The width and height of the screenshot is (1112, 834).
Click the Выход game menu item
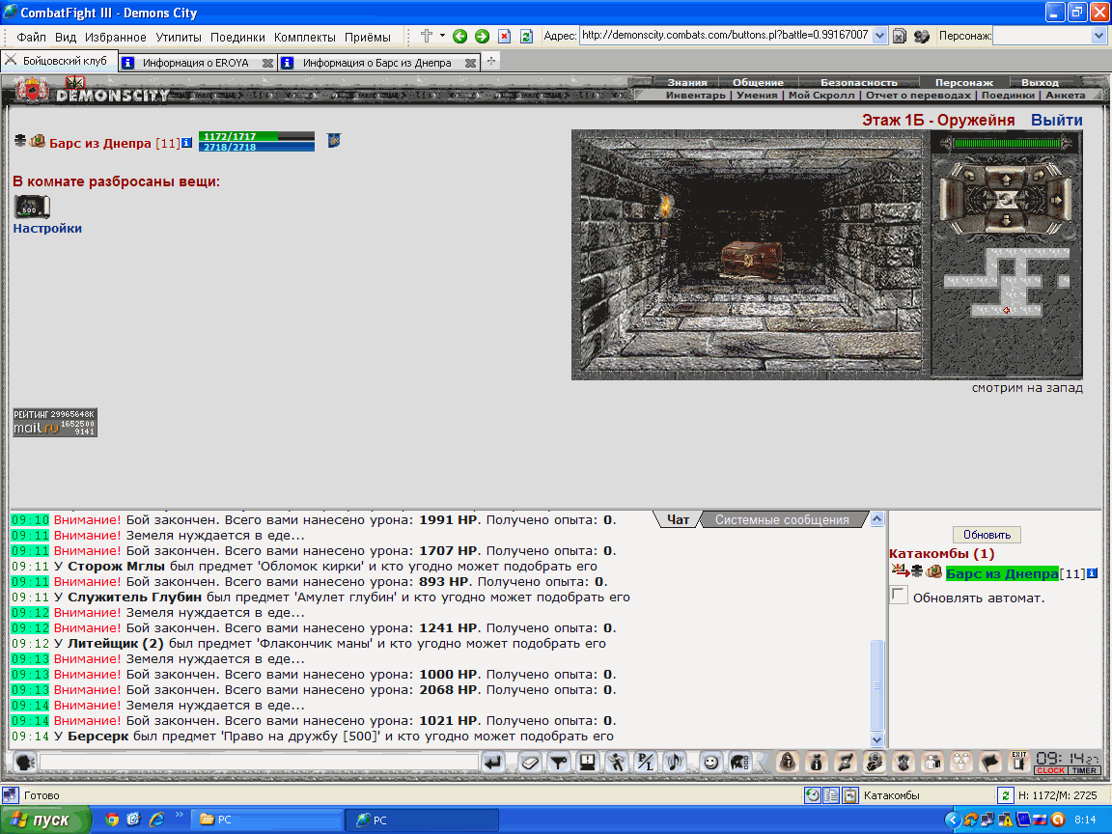tap(1040, 82)
